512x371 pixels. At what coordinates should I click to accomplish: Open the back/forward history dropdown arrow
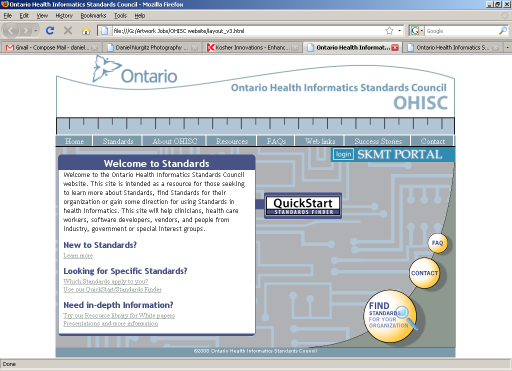tap(35, 30)
